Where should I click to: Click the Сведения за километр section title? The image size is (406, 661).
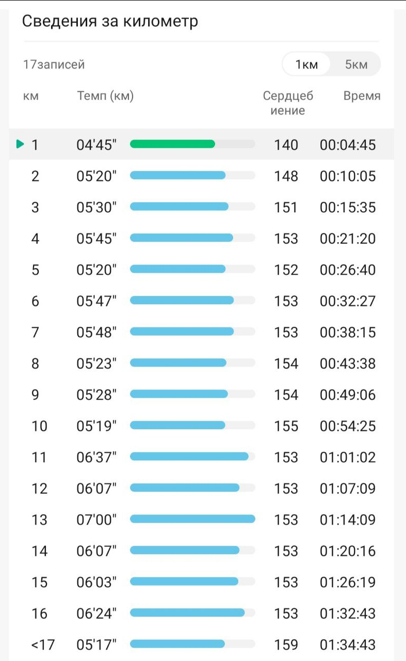point(110,22)
